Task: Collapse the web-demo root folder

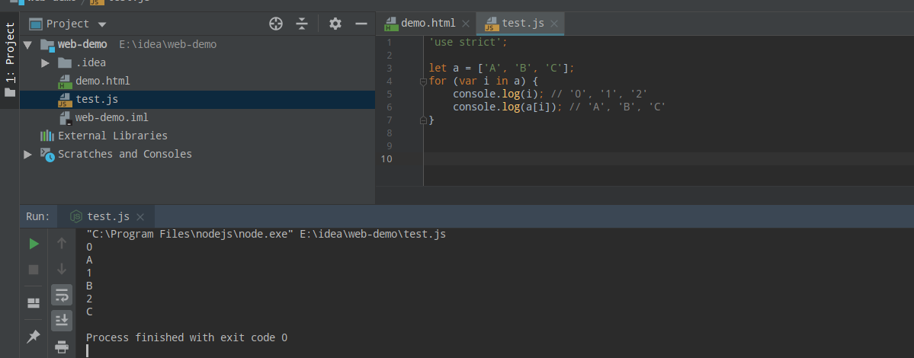Action: coord(27,44)
